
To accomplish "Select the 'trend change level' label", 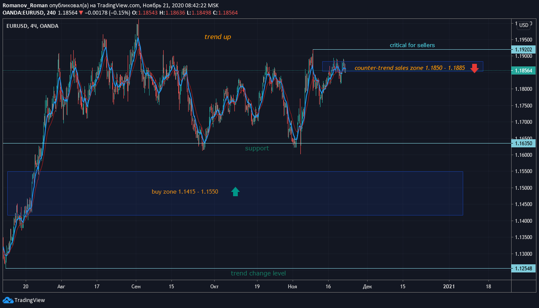I will pyautogui.click(x=258, y=273).
